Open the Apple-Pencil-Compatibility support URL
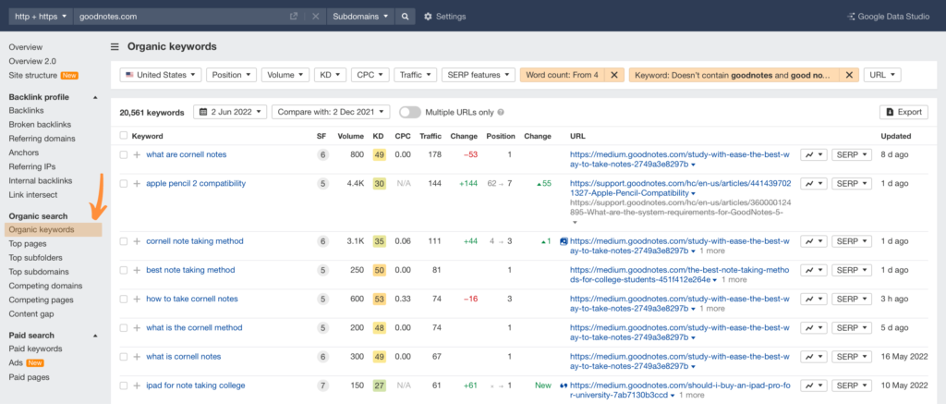This screenshot has height=404, width=946. 679,188
